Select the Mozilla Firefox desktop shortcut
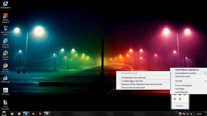 pyautogui.click(x=5, y=55)
